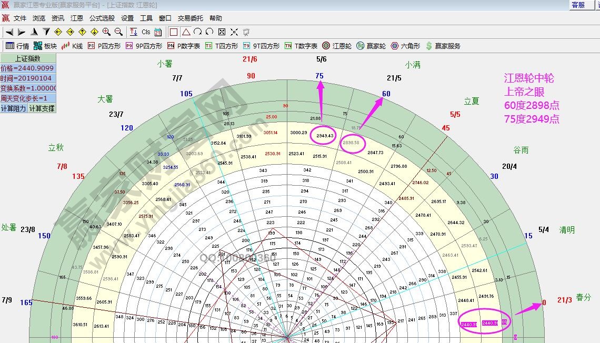Click the yellow left arrow diamond icon

coord(58,32)
